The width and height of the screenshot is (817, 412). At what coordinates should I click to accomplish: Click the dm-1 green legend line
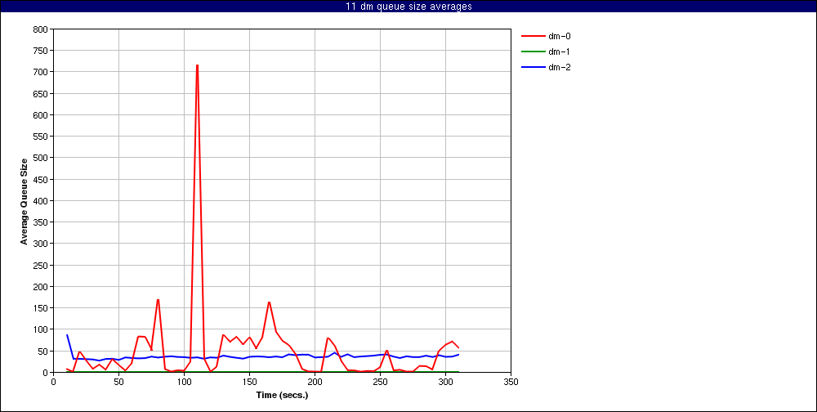pos(533,51)
